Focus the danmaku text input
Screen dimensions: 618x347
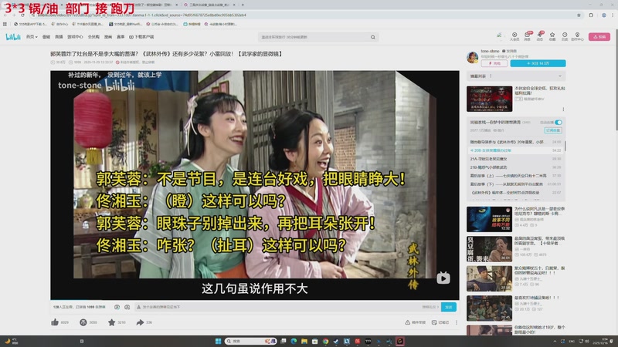coord(278,307)
